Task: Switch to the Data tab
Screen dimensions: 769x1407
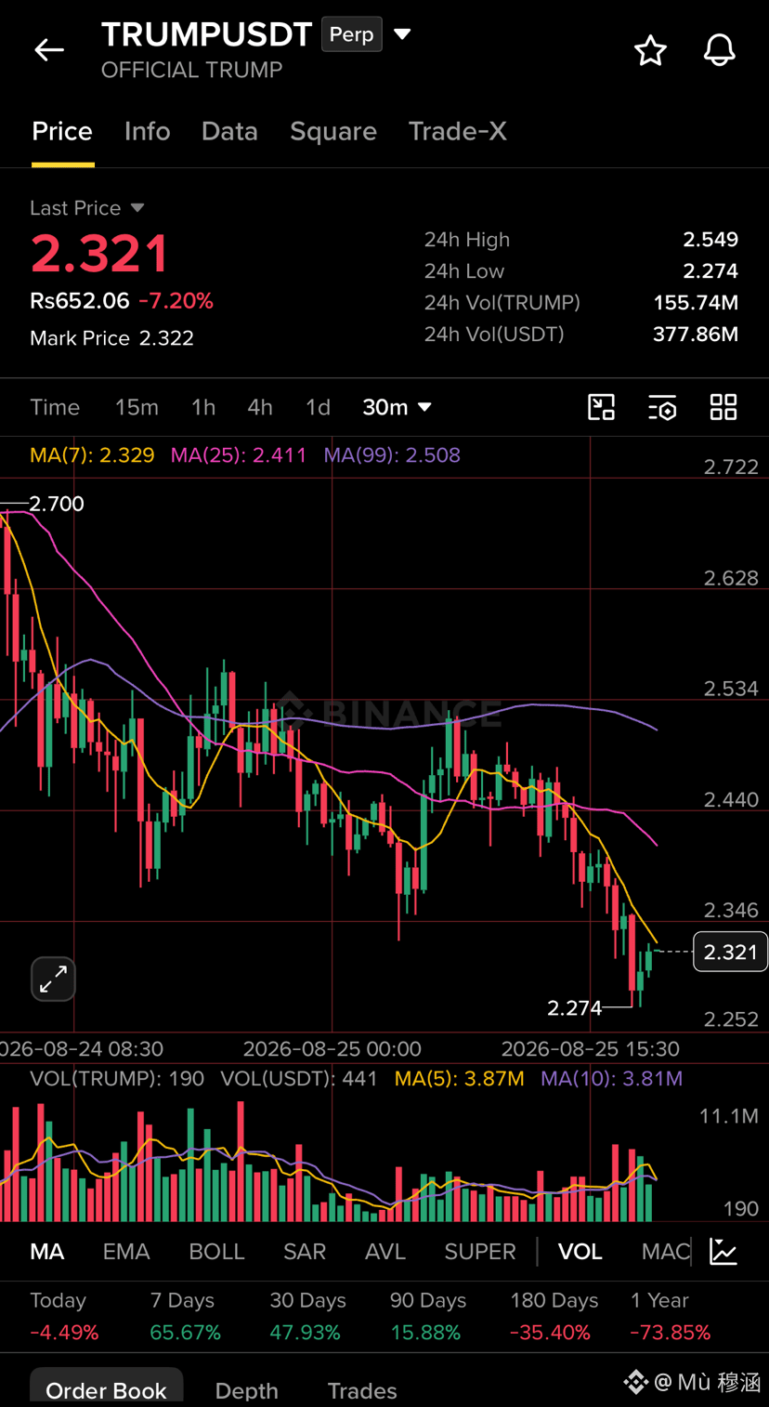Action: [229, 131]
